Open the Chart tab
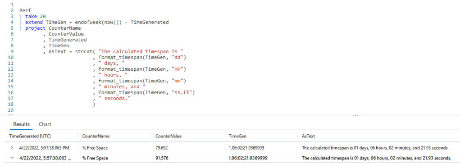Viewport: 460px width, 164px height. point(45,124)
